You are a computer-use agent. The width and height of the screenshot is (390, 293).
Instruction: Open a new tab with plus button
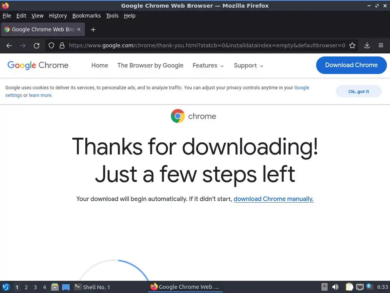point(93,30)
